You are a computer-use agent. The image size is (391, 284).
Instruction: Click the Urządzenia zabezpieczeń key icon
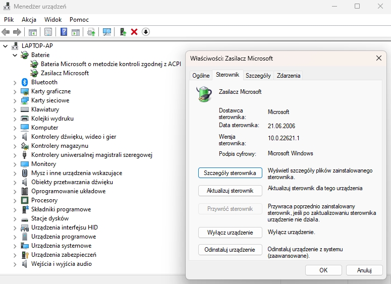click(x=24, y=255)
